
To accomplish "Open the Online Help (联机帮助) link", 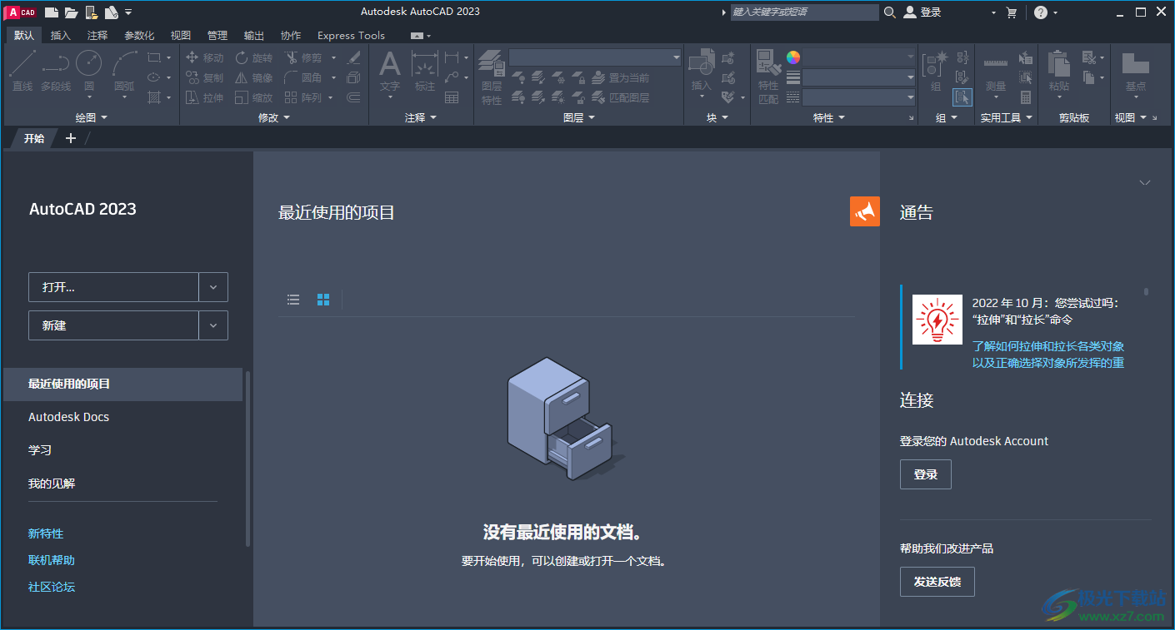I will point(52,560).
